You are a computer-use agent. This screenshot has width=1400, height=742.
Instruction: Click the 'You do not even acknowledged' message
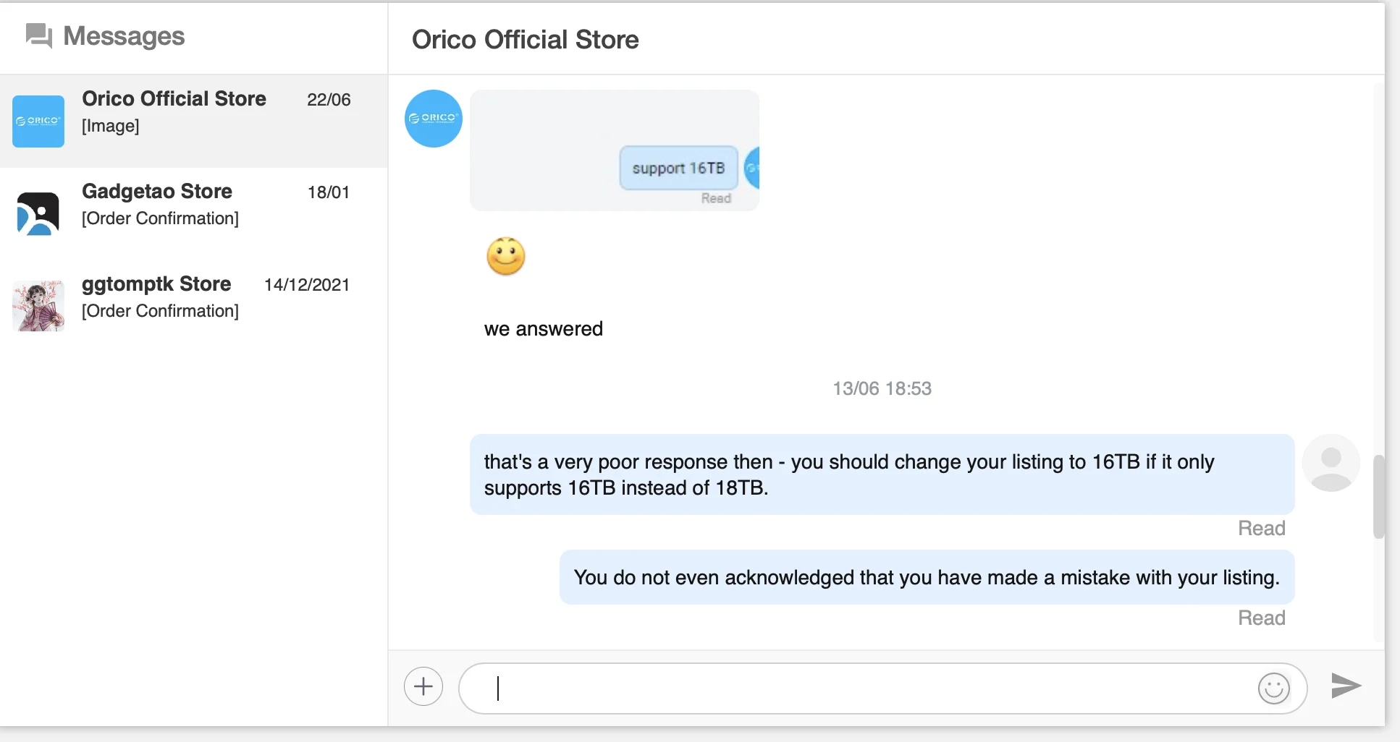[927, 577]
